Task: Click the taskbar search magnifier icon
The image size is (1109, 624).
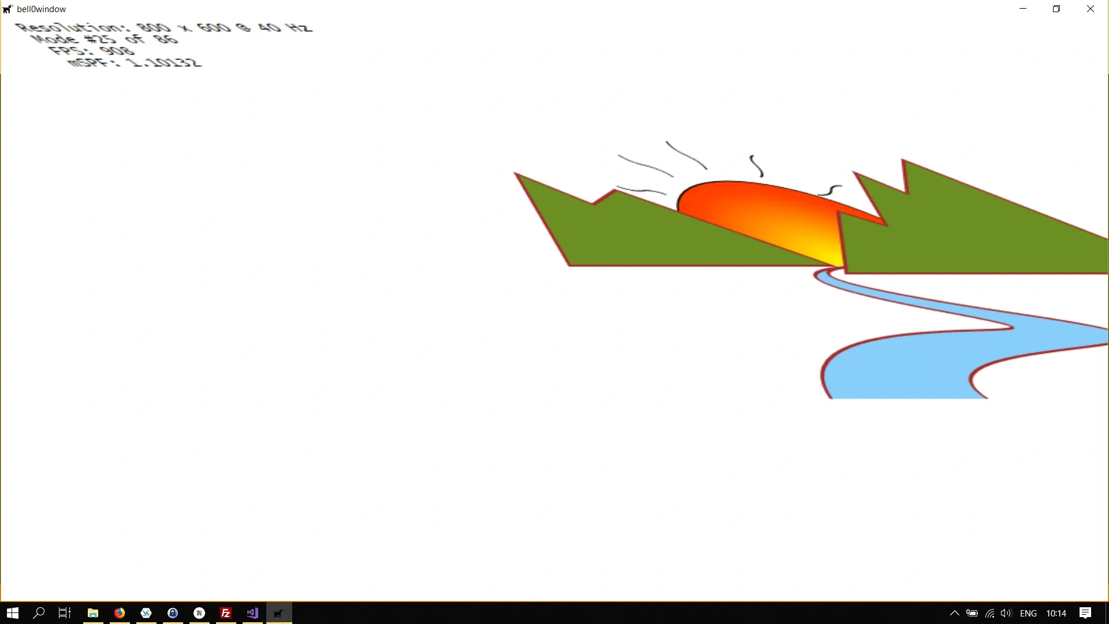Action: tap(39, 613)
